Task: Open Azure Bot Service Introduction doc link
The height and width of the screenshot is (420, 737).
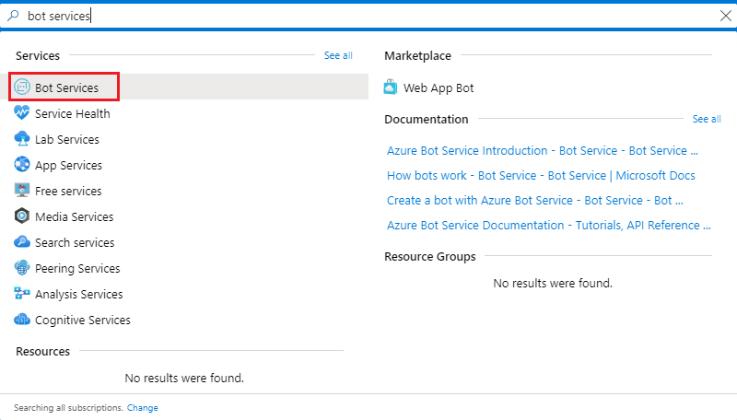Action: click(542, 150)
